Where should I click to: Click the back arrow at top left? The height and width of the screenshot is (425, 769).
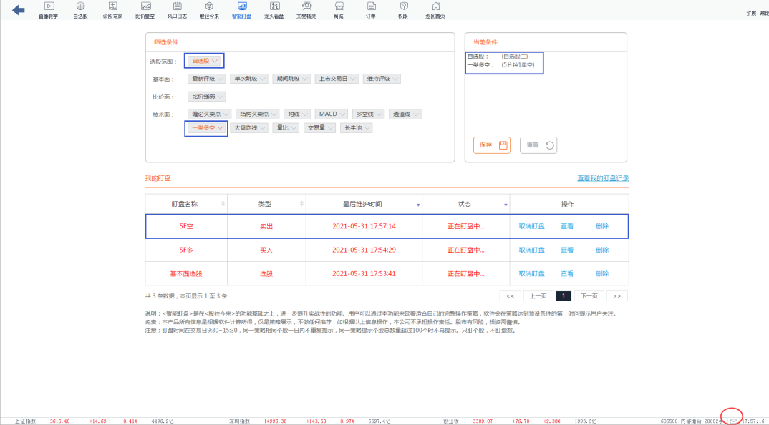(17, 9)
